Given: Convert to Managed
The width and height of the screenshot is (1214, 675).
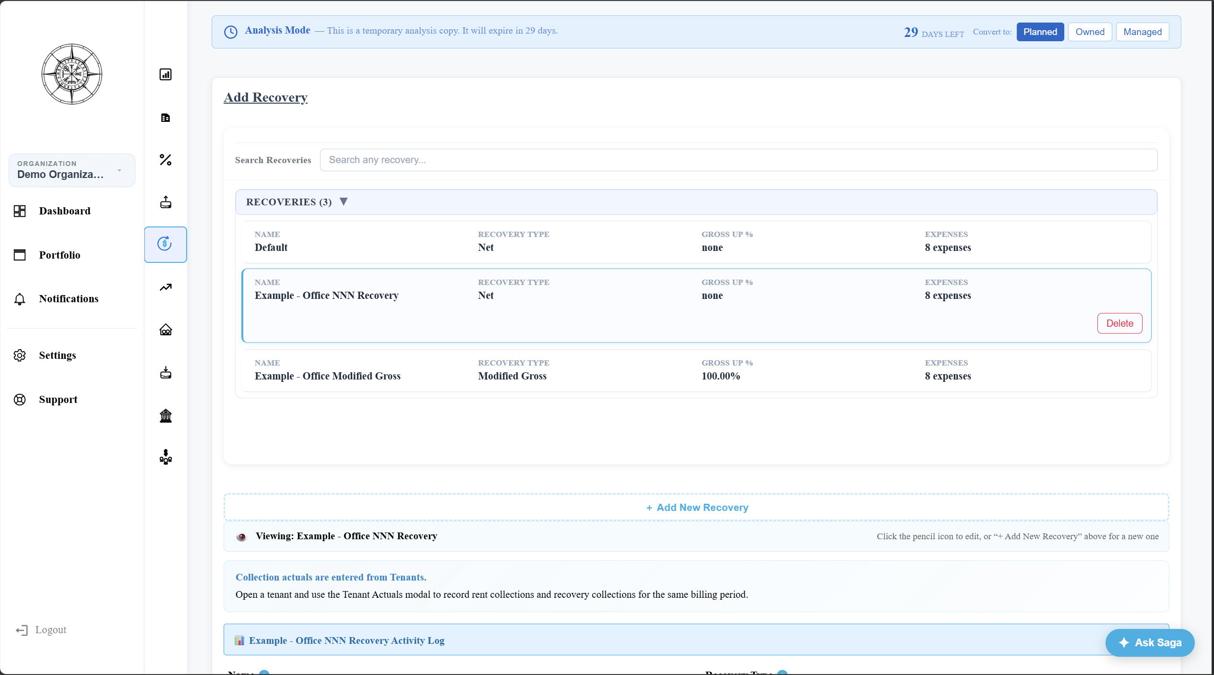Looking at the screenshot, I should tap(1143, 32).
